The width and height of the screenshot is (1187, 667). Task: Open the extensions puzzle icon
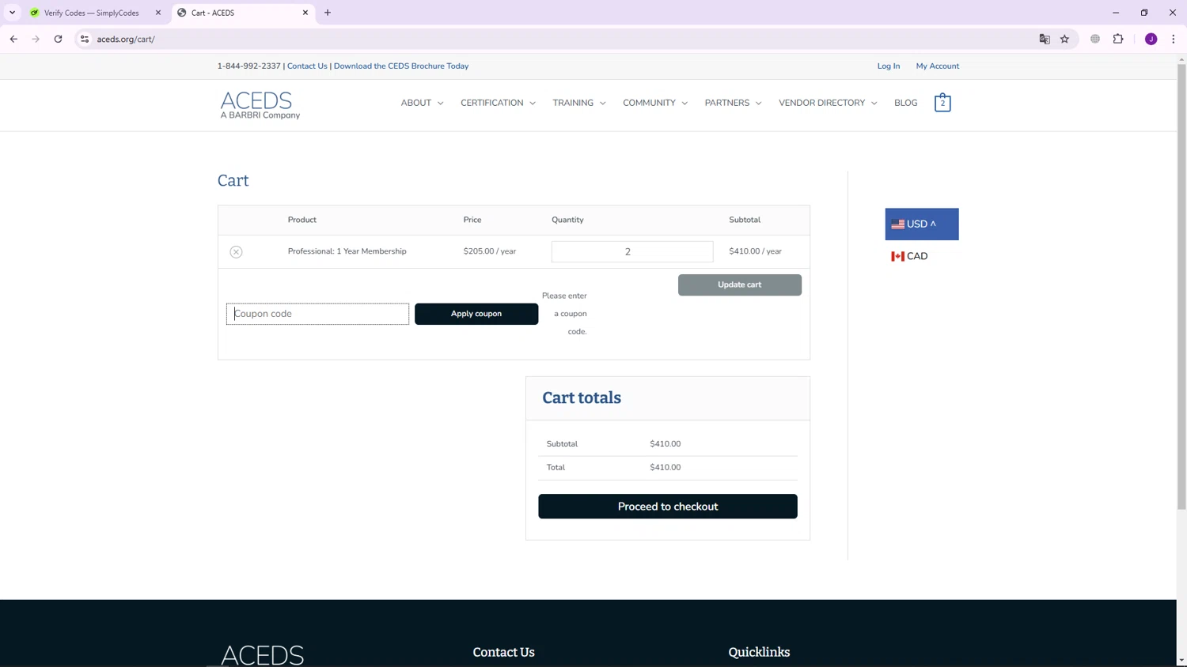[1118, 39]
